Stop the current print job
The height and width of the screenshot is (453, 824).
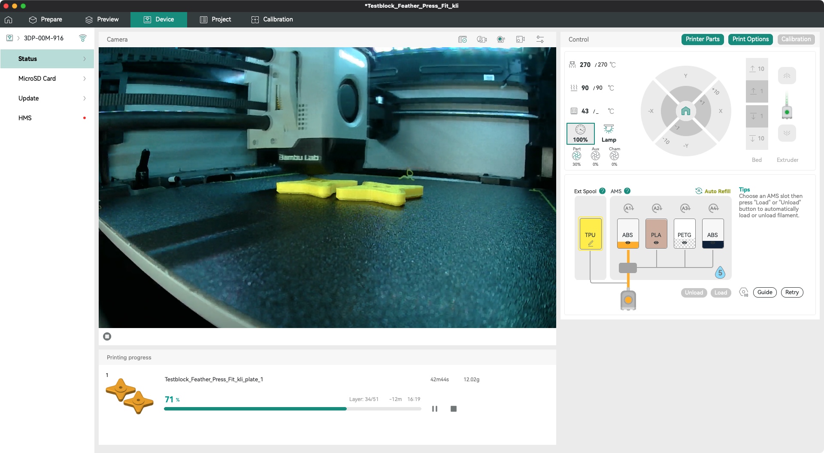point(454,409)
